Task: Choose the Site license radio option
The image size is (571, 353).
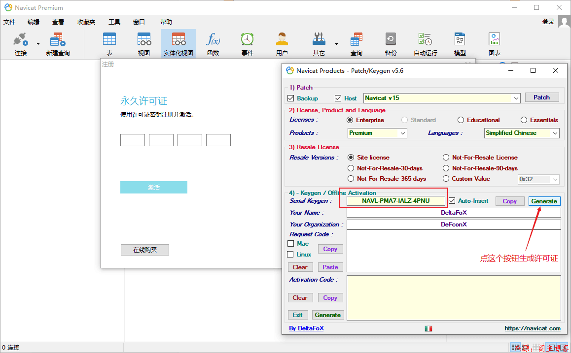Action: (x=351, y=158)
